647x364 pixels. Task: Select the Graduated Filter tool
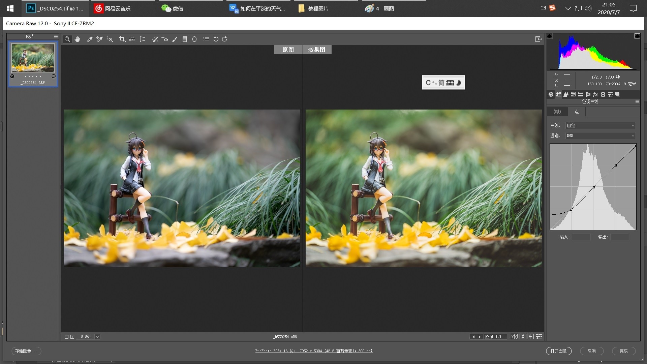pyautogui.click(x=185, y=39)
